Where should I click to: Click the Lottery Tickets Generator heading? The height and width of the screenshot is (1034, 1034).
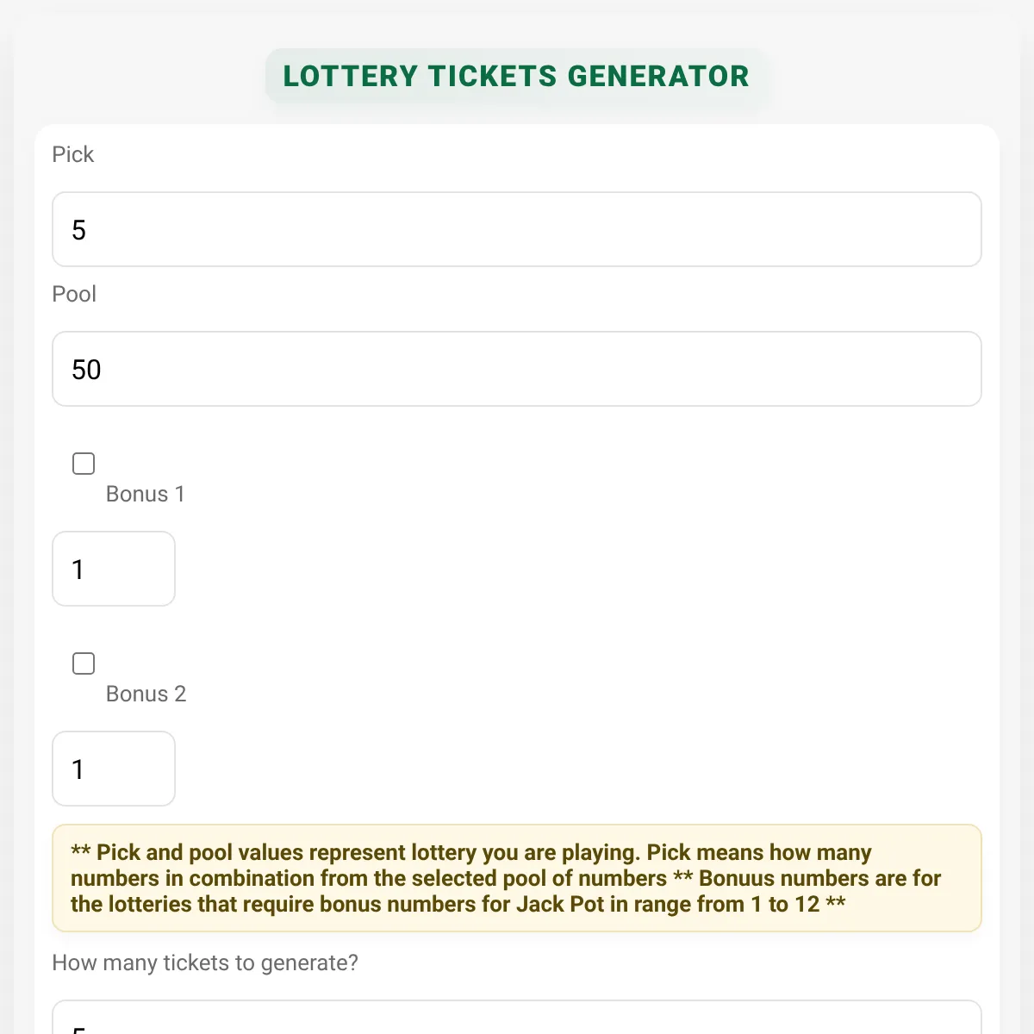[516, 76]
